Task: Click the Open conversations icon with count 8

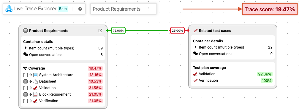Action: pyautogui.click(x=26, y=54)
